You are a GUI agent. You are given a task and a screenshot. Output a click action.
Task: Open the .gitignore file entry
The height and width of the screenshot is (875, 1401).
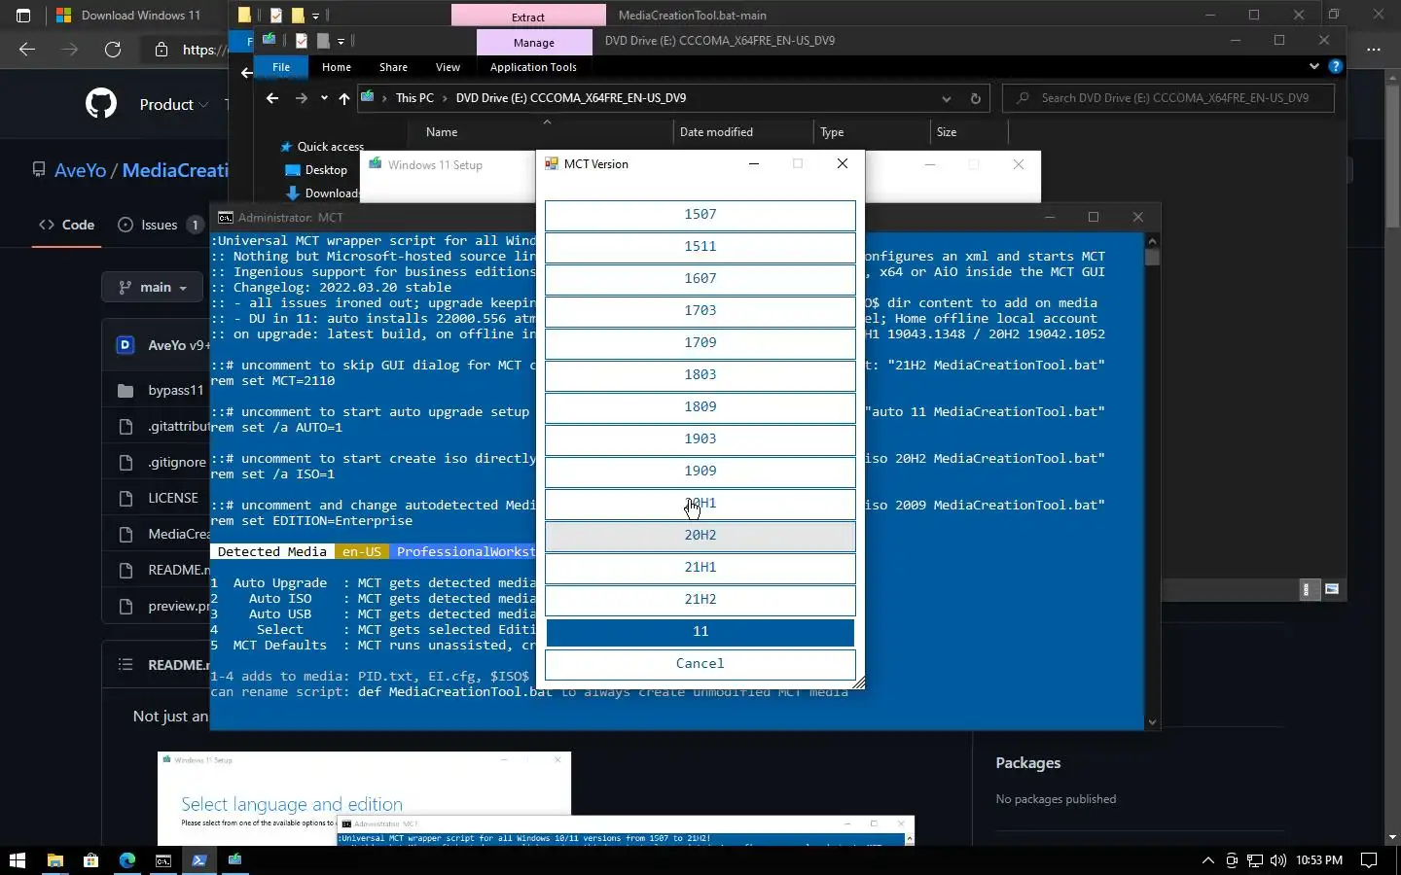[177, 462]
